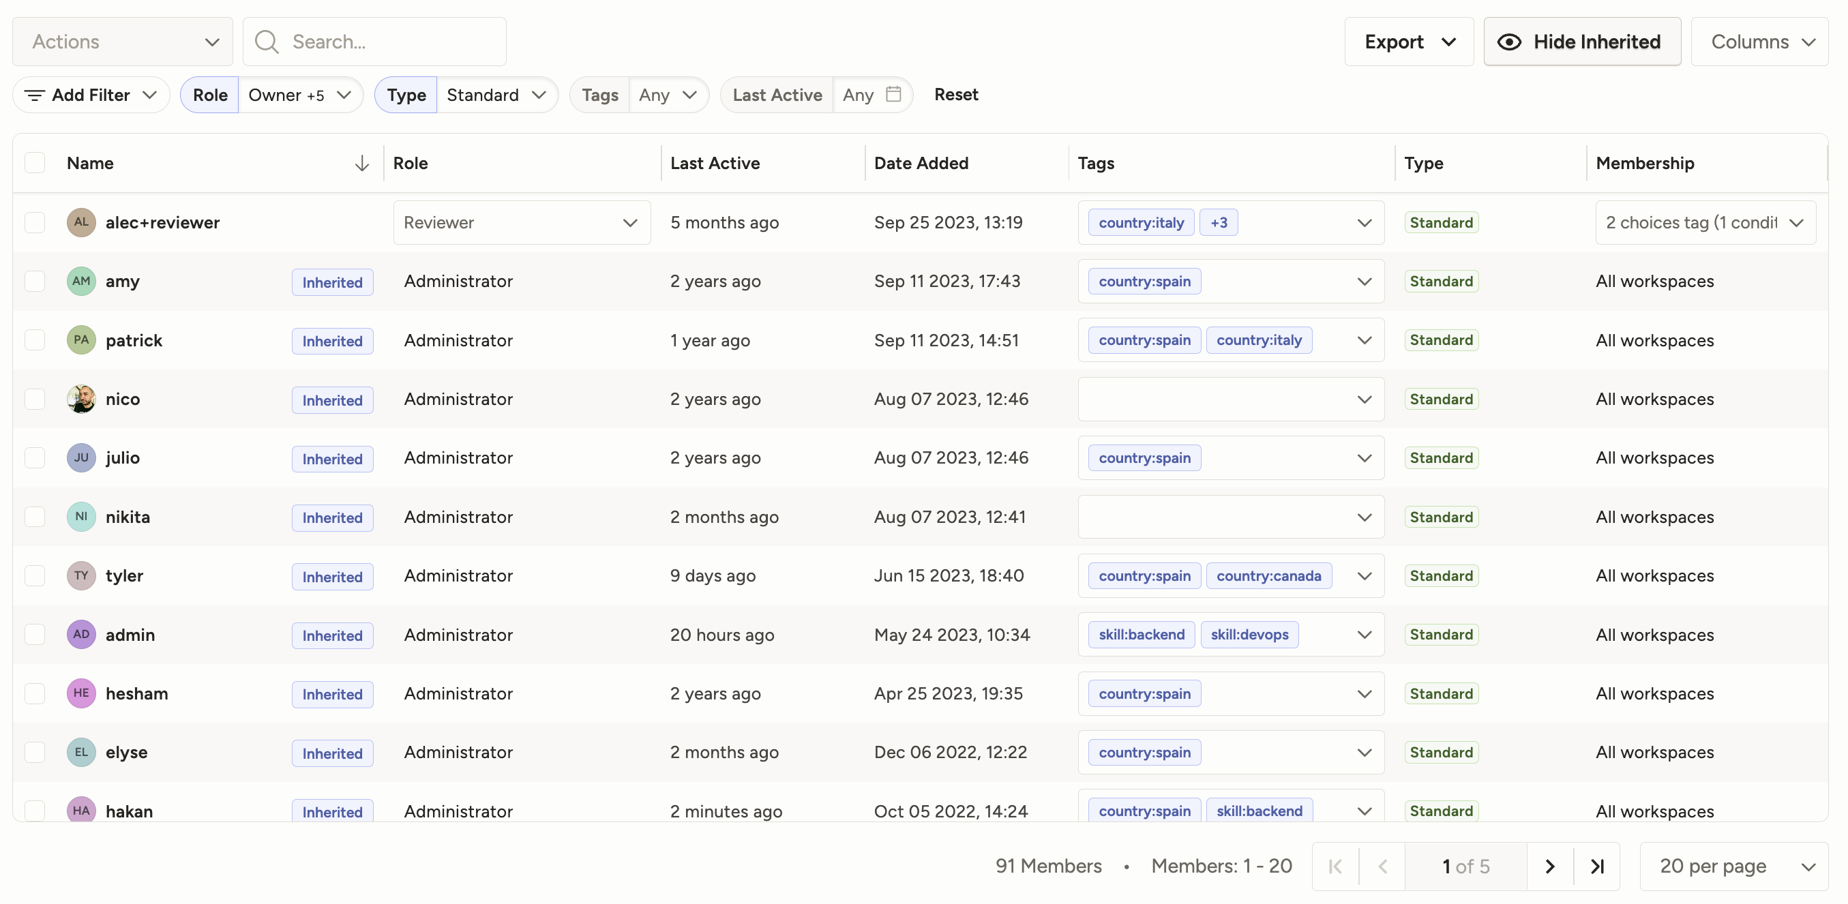Click the previous page arrow

1382,866
